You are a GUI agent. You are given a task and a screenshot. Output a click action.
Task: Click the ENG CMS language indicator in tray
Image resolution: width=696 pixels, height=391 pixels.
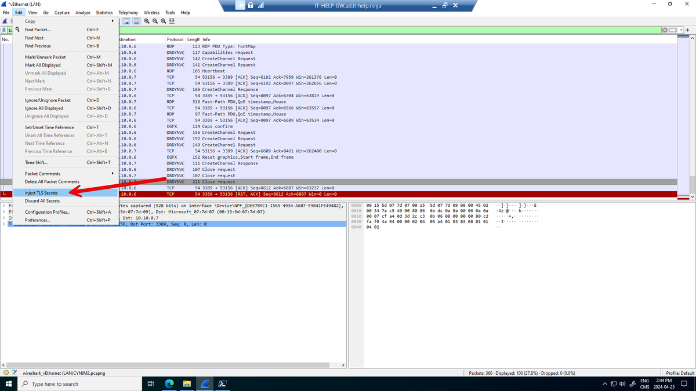tap(644, 383)
